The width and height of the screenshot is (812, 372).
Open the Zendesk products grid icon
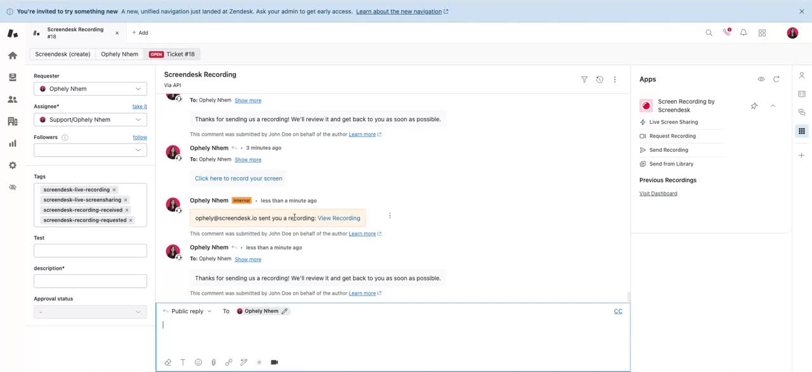click(x=762, y=33)
